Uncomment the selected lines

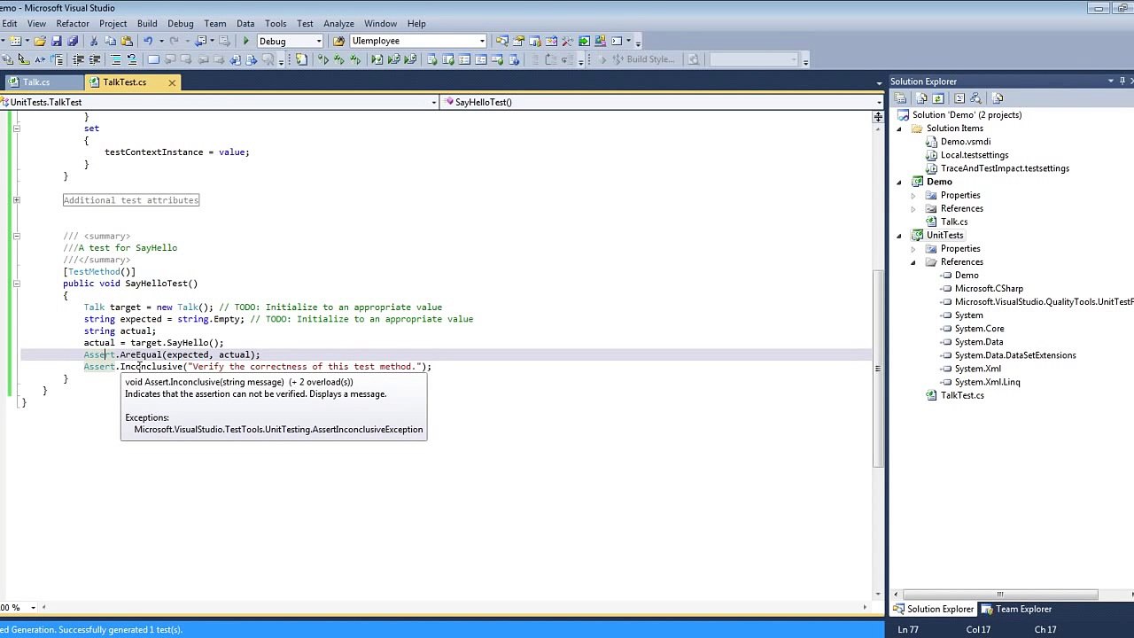pyautogui.click(x=132, y=59)
